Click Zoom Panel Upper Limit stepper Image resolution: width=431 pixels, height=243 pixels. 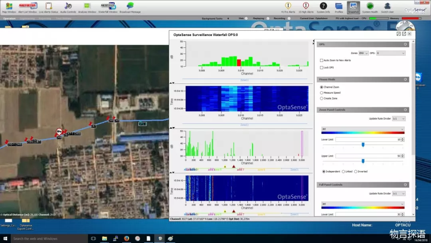tap(402, 156)
